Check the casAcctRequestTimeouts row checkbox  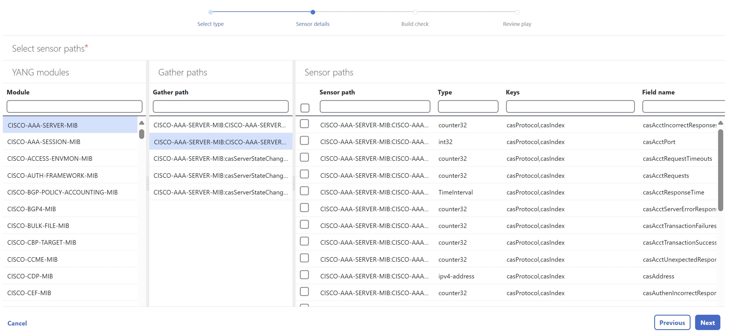tap(304, 157)
